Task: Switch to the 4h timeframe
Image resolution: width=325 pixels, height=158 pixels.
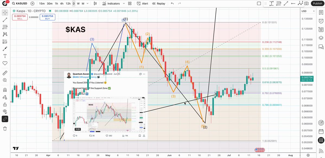Action: click(x=62, y=4)
